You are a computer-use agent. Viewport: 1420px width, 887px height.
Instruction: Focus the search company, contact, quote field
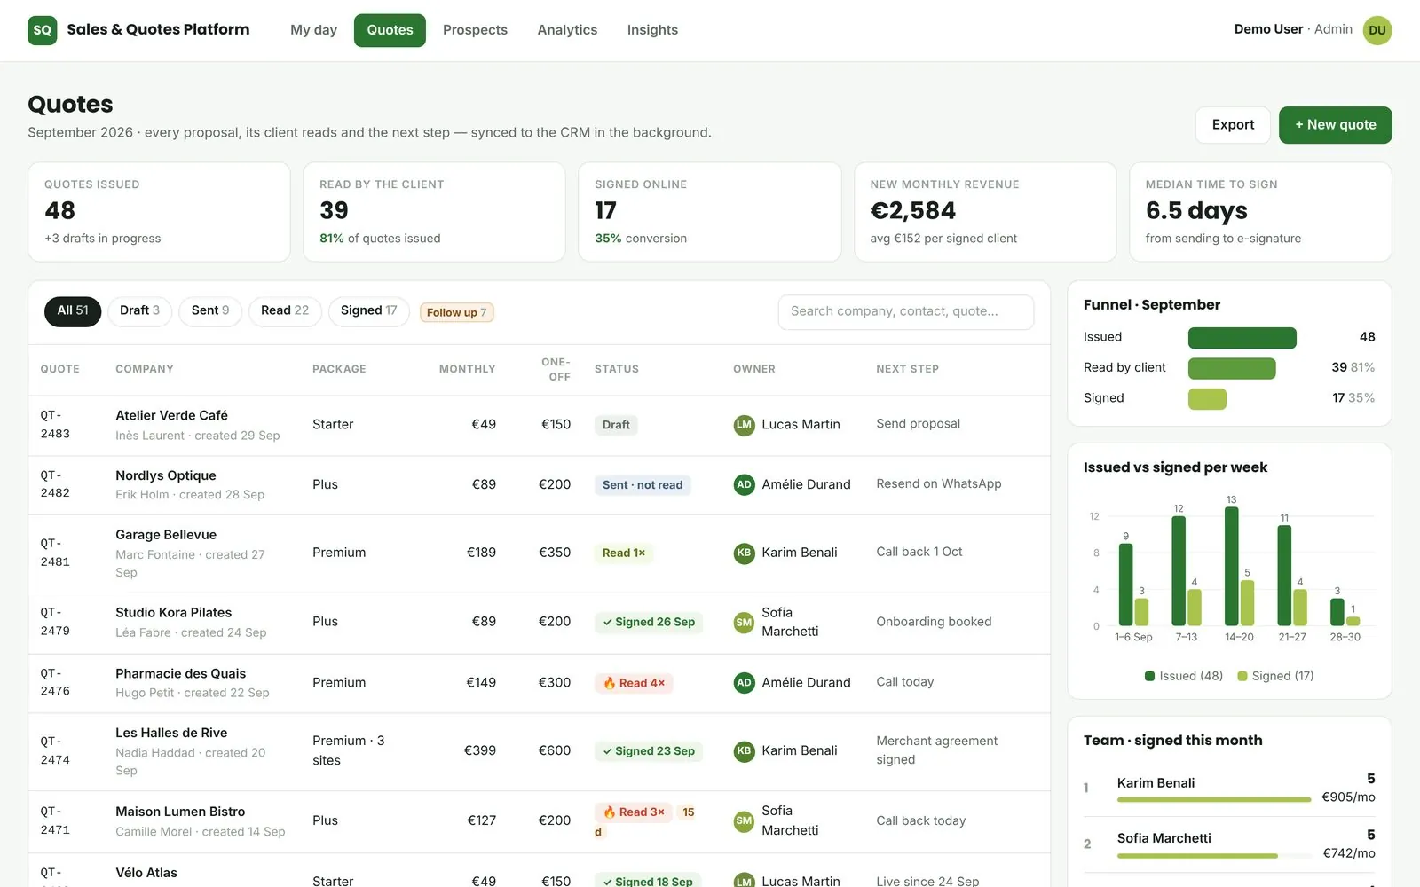(x=906, y=311)
